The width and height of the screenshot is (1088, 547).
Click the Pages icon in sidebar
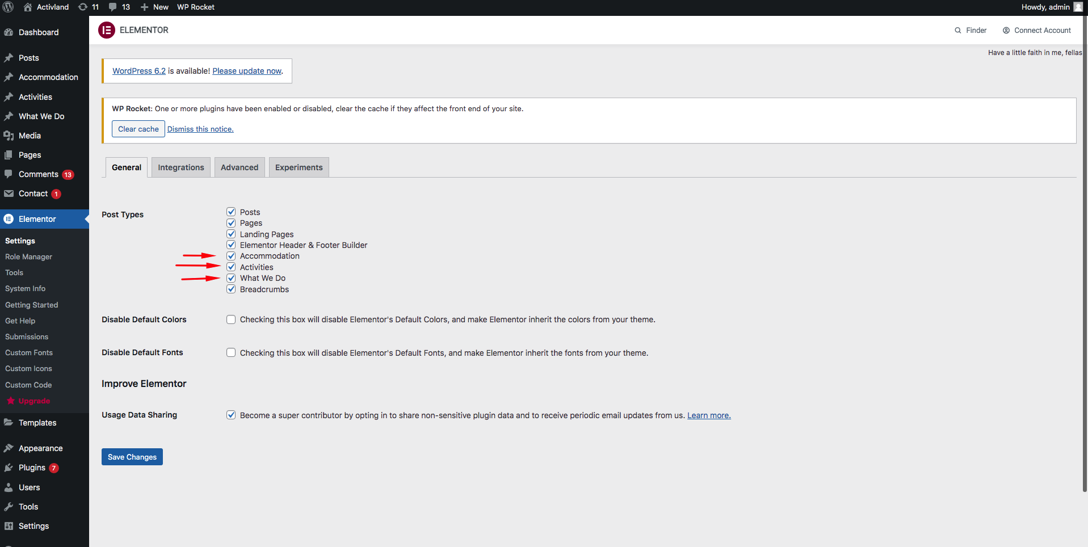[x=9, y=155]
